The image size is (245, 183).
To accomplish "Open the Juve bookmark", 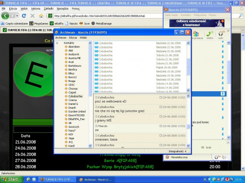I will click(x=84, y=23).
